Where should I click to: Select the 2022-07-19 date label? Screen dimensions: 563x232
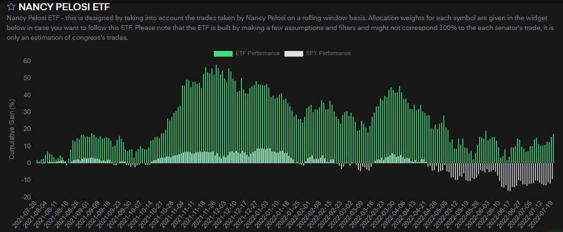tap(542, 216)
